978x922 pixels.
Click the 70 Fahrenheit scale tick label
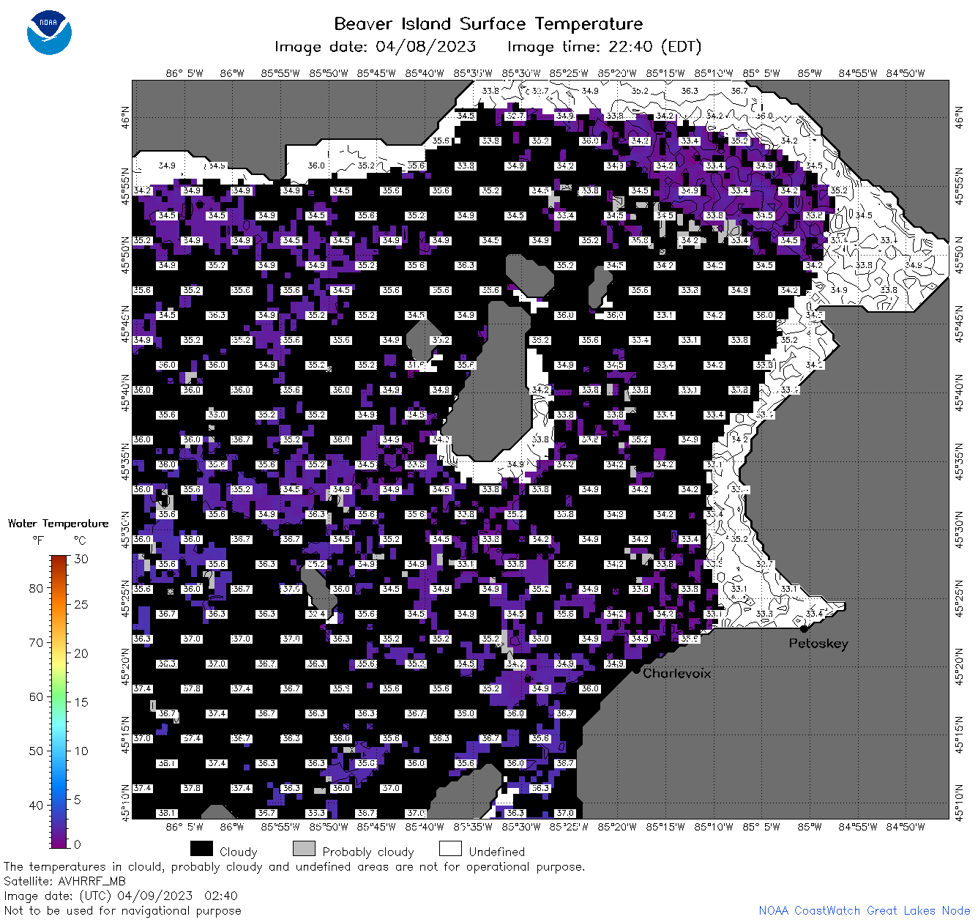click(36, 642)
